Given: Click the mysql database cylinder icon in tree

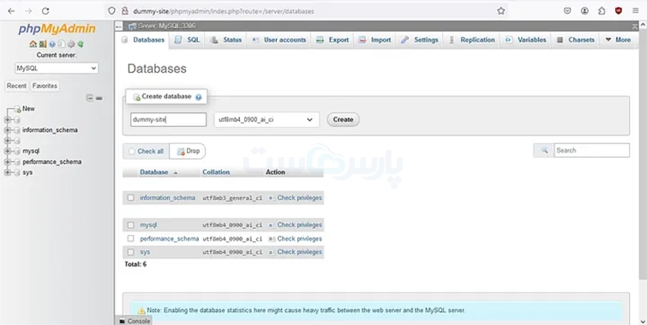Looking at the screenshot, I should 17,151.
